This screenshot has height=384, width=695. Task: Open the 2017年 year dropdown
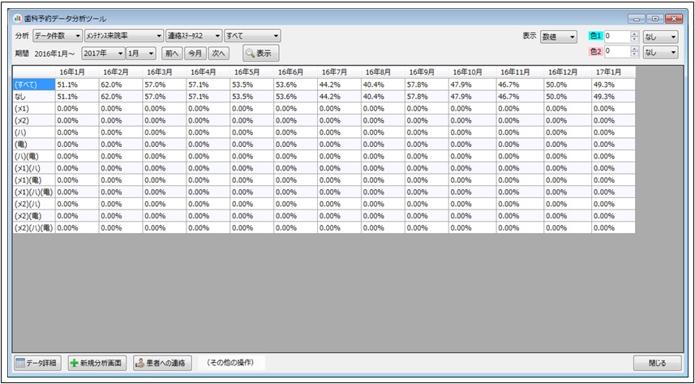tap(104, 54)
